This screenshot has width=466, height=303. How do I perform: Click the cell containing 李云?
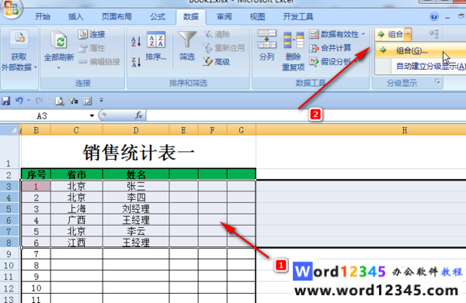(136, 231)
